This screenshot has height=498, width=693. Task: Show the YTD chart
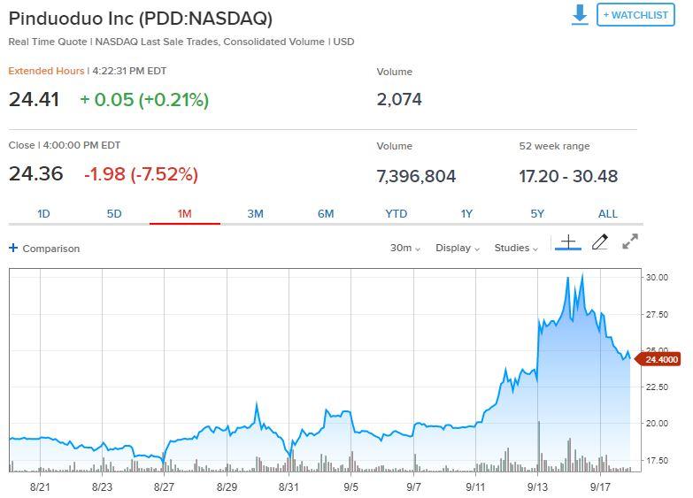[x=396, y=214]
